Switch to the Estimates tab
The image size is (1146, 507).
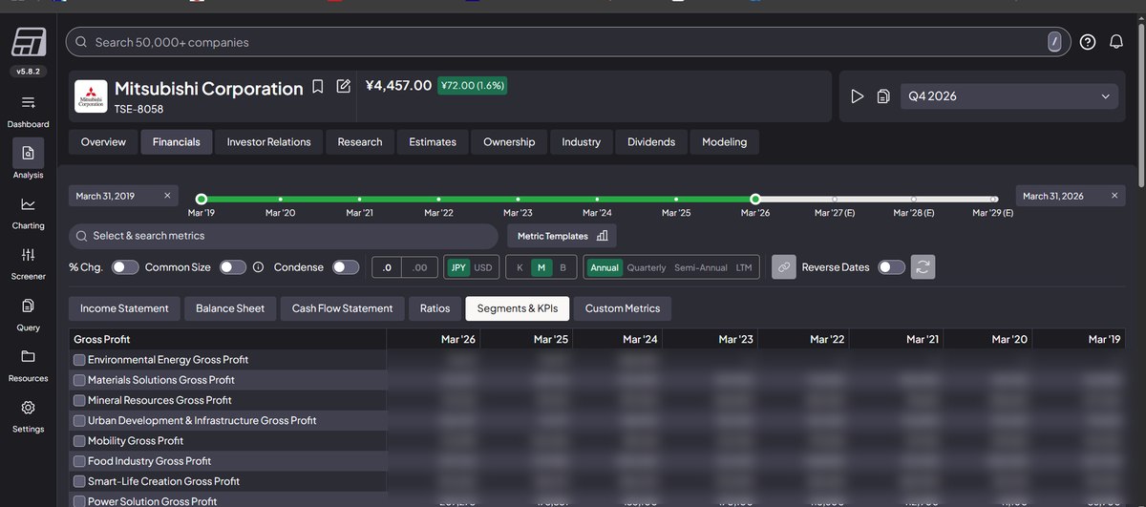tap(433, 142)
